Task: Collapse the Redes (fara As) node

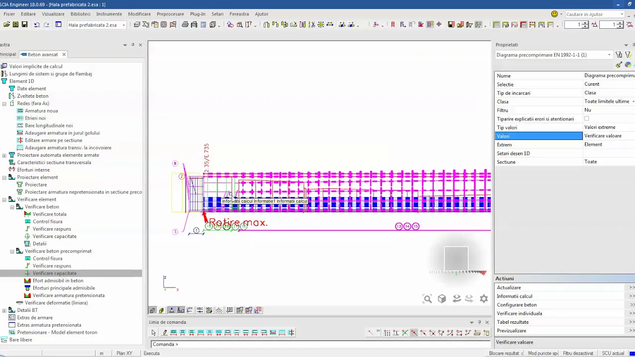Action: [4, 104]
